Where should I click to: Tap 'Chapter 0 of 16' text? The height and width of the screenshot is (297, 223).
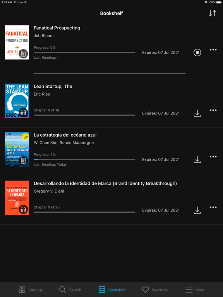46,110
